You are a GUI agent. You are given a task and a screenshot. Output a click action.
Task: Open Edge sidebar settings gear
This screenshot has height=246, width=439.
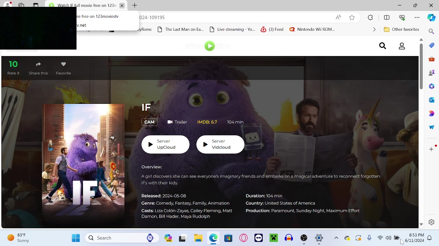tap(431, 222)
